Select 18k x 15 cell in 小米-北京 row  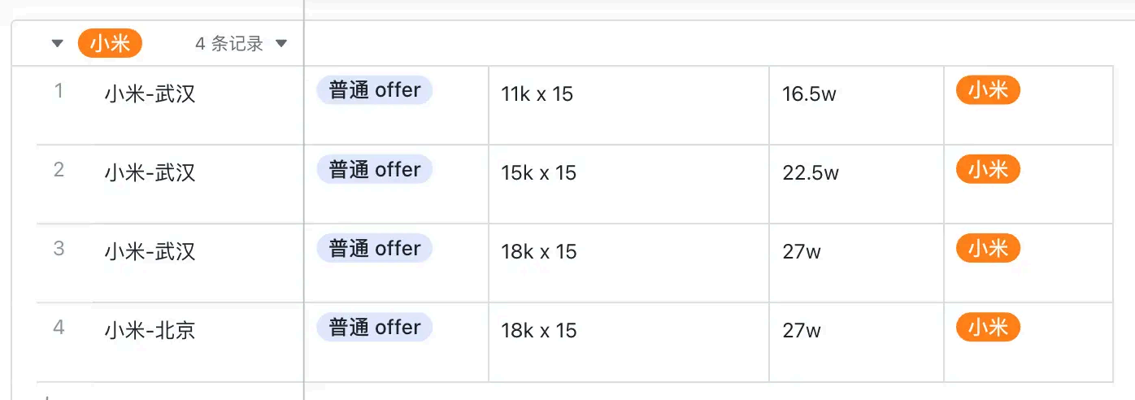pos(539,331)
